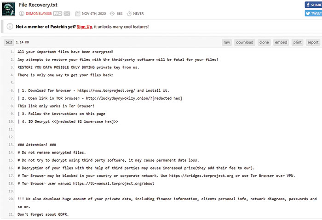Screen dimensions: 322x220
Task: Print the paste content
Action: pyautogui.click(x=297, y=42)
